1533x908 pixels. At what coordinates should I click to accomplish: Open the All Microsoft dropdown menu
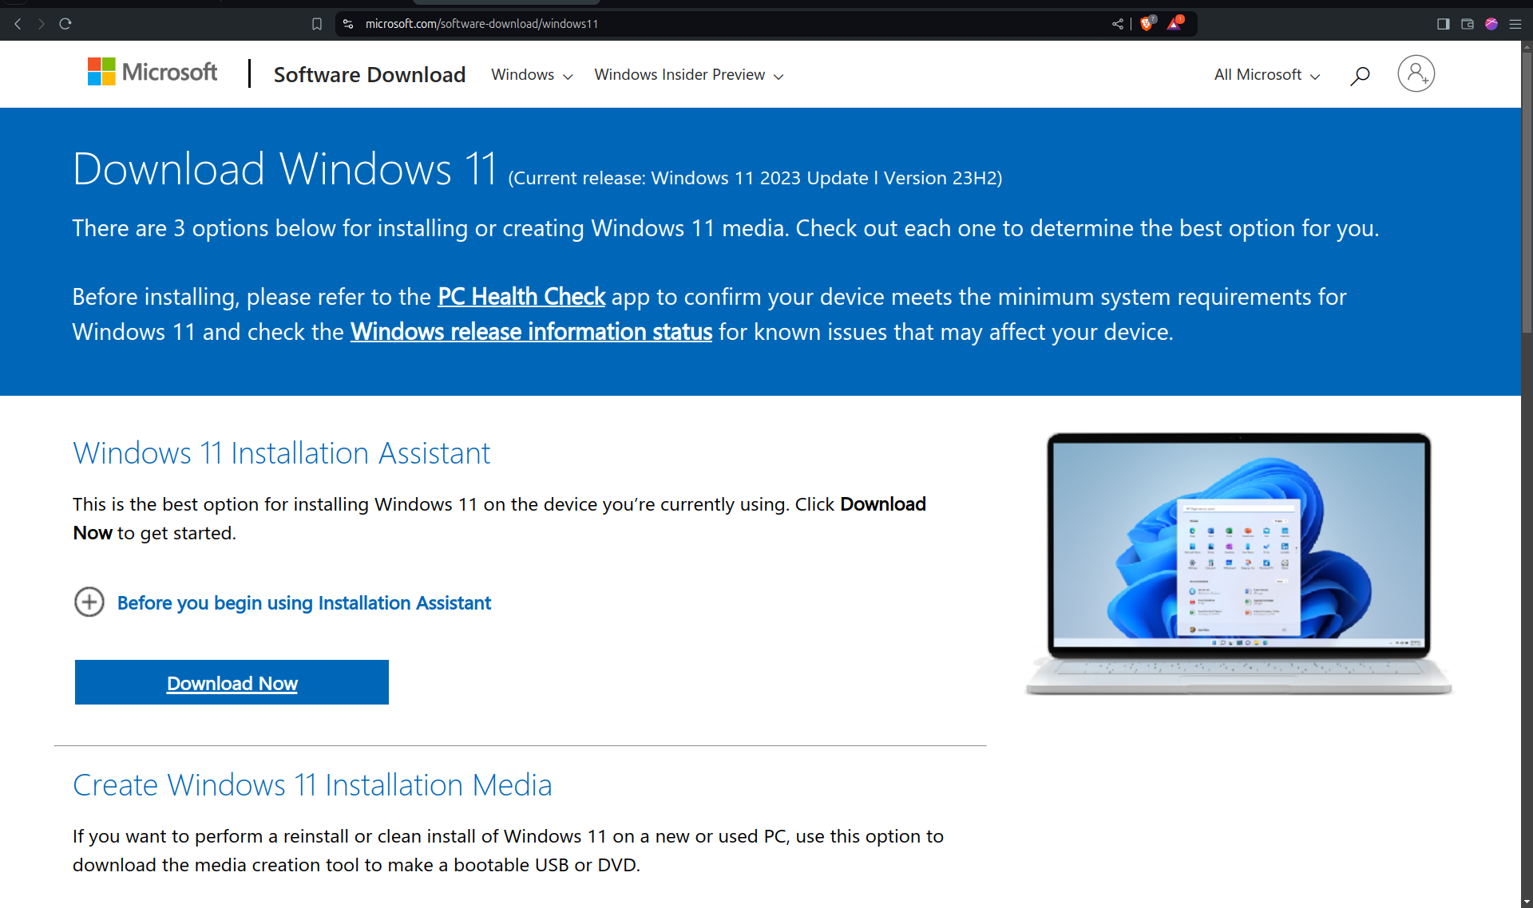1267,75
